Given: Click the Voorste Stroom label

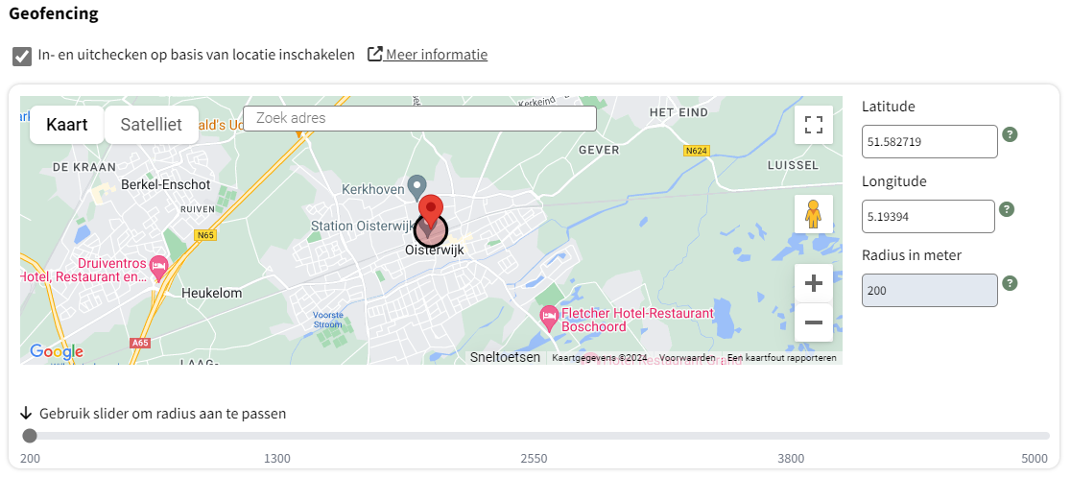Looking at the screenshot, I should [x=327, y=320].
